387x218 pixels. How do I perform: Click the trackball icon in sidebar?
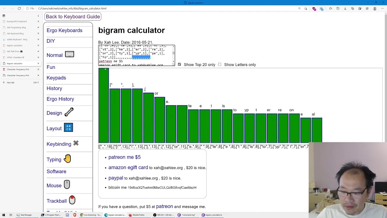click(x=72, y=200)
